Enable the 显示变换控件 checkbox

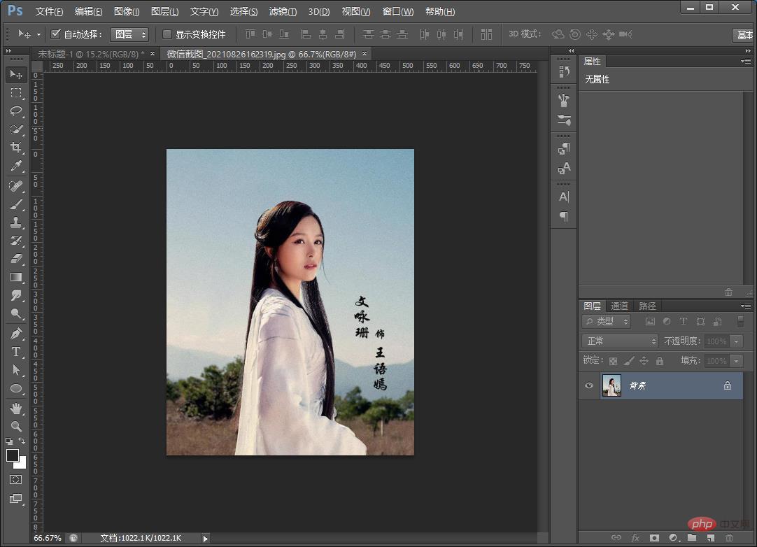(166, 34)
